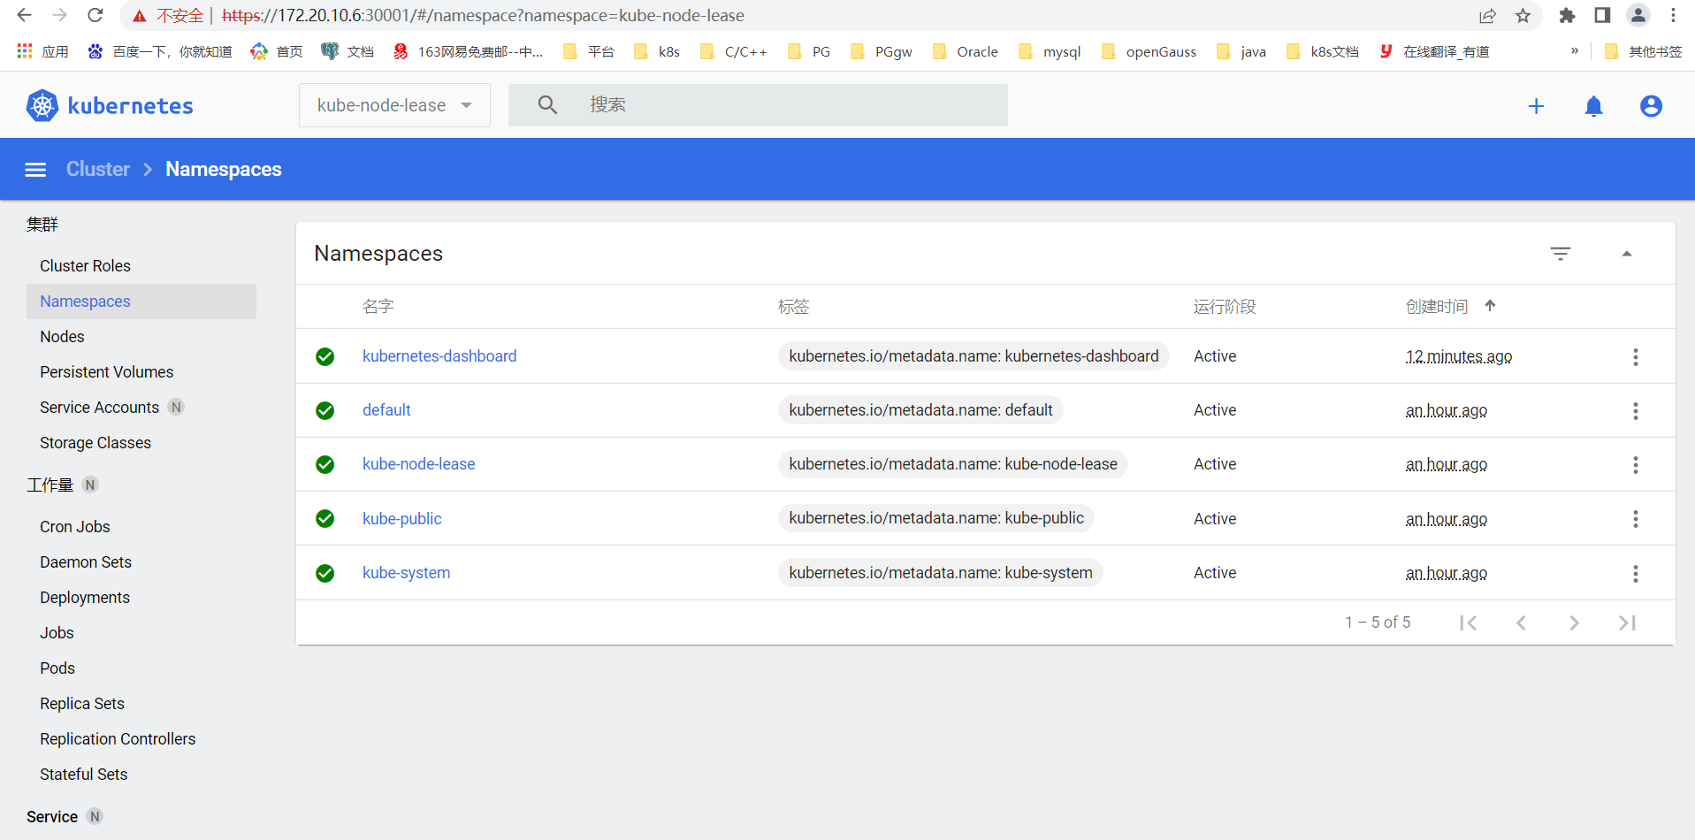
Task: Open actions menu for kubernetes-dashboard row
Action: coord(1636,356)
